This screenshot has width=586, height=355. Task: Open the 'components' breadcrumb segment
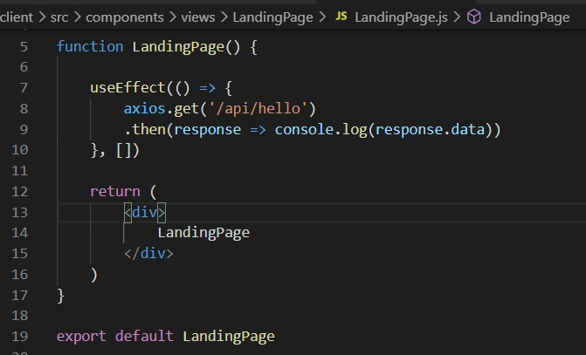pyautogui.click(x=125, y=17)
